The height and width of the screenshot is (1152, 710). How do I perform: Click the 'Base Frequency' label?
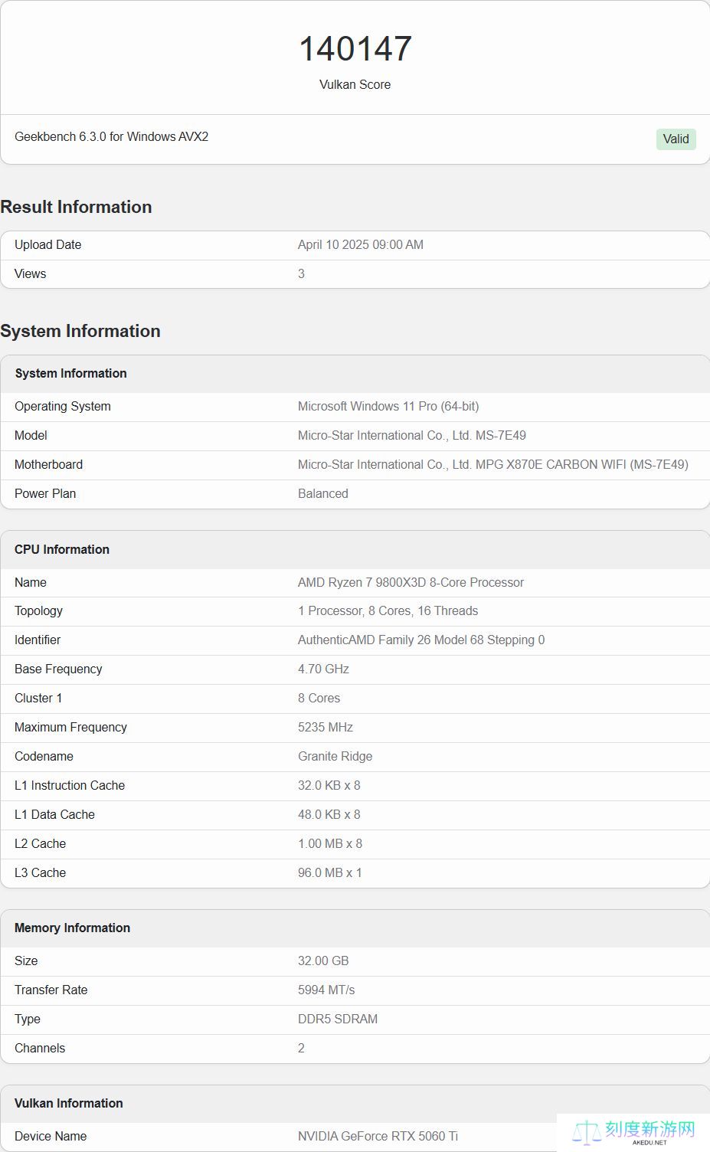coord(58,669)
